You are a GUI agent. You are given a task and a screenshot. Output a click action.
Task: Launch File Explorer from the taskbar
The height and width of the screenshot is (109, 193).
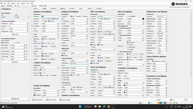tap(100, 107)
